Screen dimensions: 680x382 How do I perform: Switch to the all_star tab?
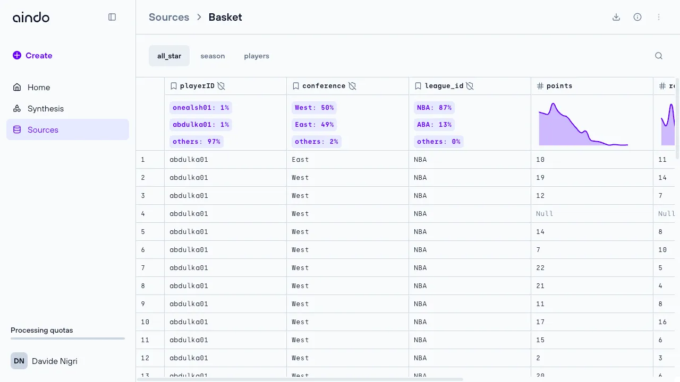pos(169,56)
